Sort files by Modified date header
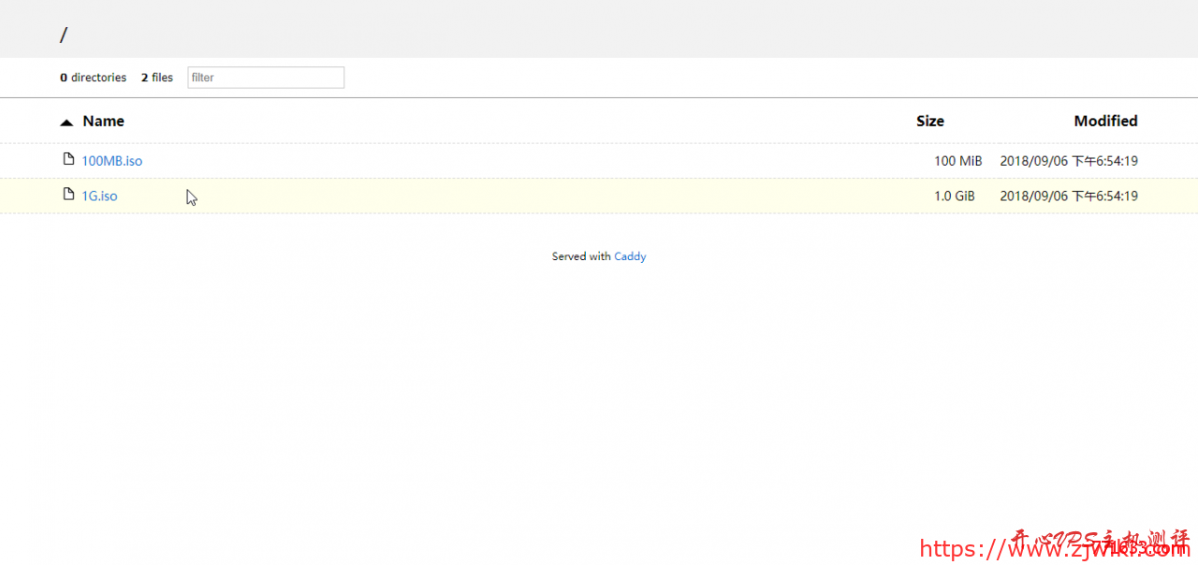This screenshot has width=1198, height=565. [x=1105, y=121]
